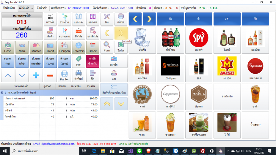Add the Mocha product

coord(199,97)
